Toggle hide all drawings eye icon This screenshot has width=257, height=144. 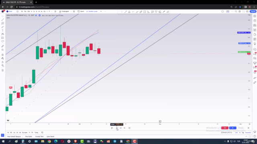(x=3, y=66)
